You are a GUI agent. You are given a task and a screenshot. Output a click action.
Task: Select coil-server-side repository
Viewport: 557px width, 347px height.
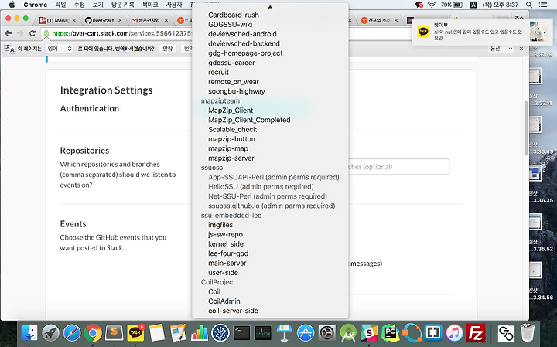(233, 311)
